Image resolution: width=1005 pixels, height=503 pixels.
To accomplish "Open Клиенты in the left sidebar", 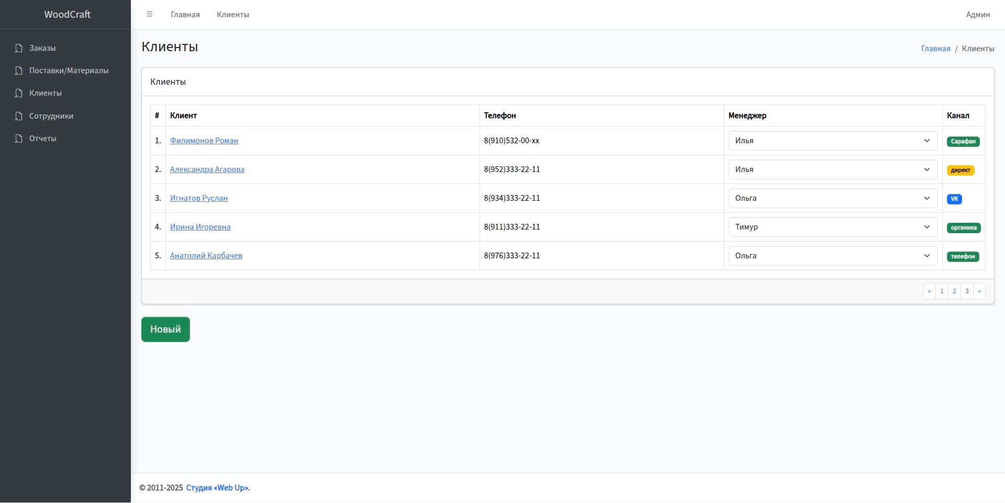I will click(x=45, y=93).
